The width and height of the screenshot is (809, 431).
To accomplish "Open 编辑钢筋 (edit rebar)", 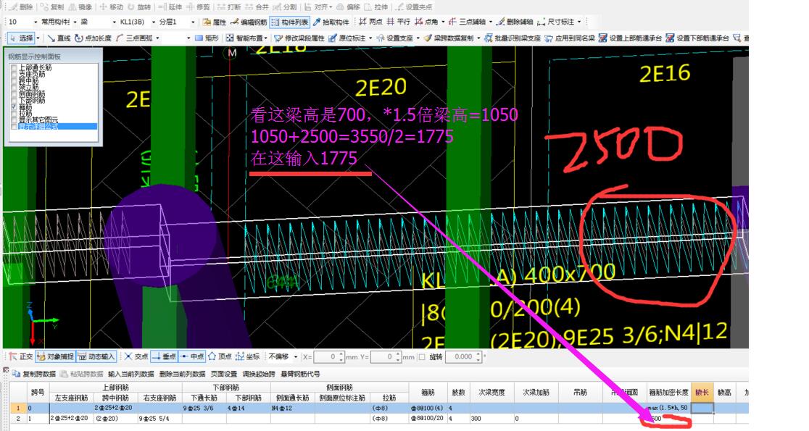I will click(249, 22).
